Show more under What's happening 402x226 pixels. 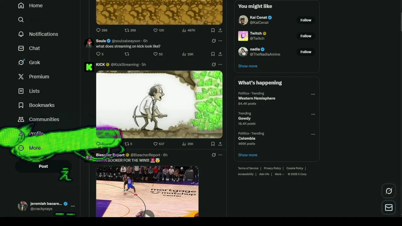coord(247,155)
